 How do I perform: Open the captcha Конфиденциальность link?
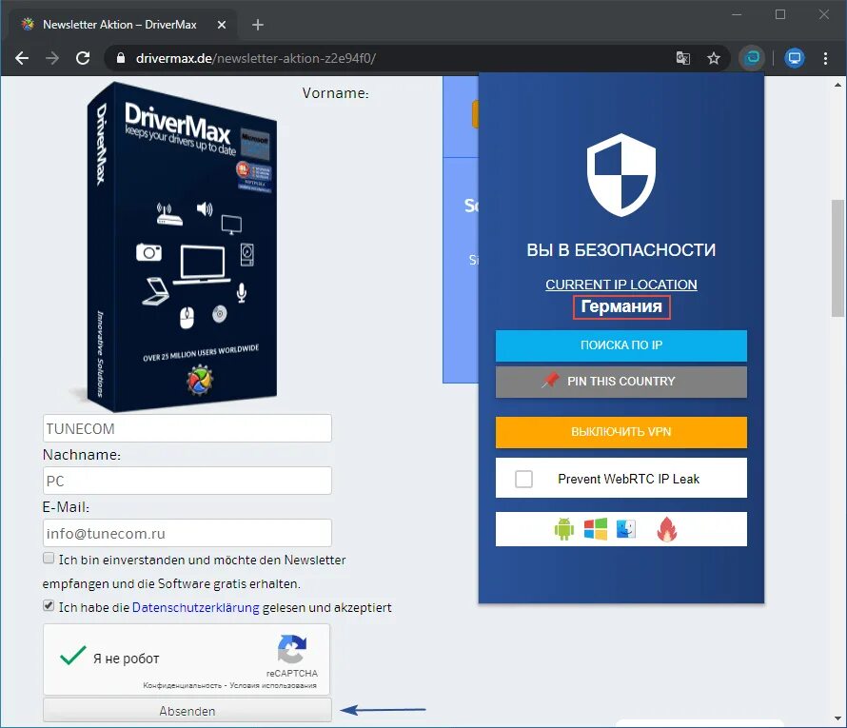(x=182, y=685)
